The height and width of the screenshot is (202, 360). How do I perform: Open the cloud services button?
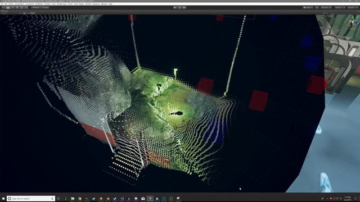[x=317, y=7]
